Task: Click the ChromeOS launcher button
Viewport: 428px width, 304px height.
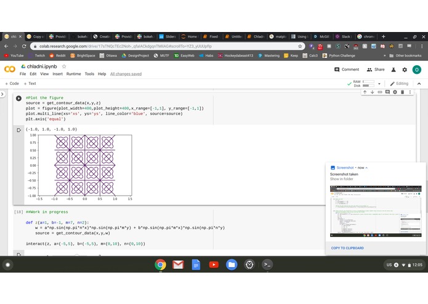Action: click(8, 265)
